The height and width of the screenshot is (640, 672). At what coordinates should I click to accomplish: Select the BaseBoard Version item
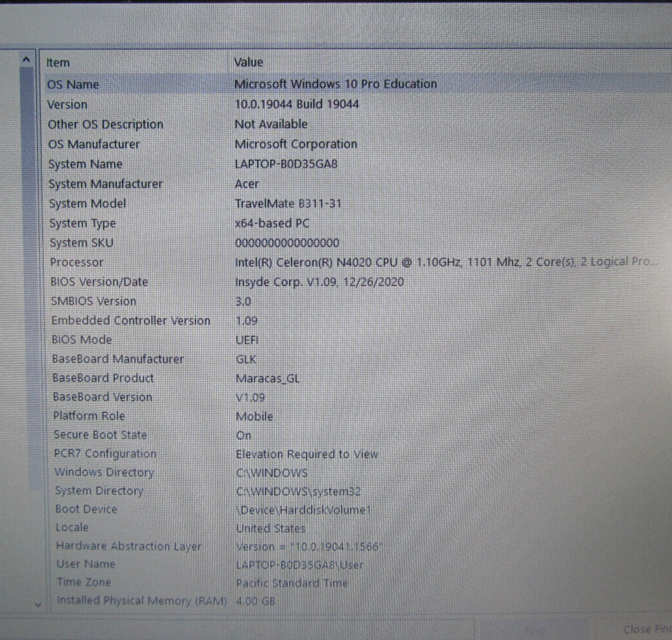(103, 397)
